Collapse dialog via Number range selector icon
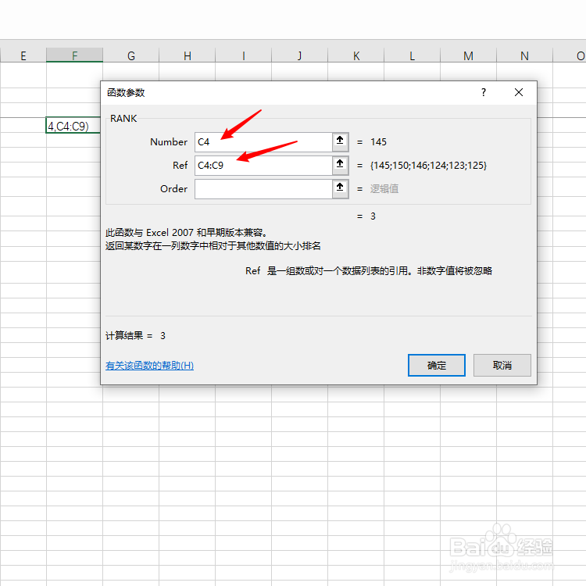Screen dimensions: 586x586 [340, 141]
